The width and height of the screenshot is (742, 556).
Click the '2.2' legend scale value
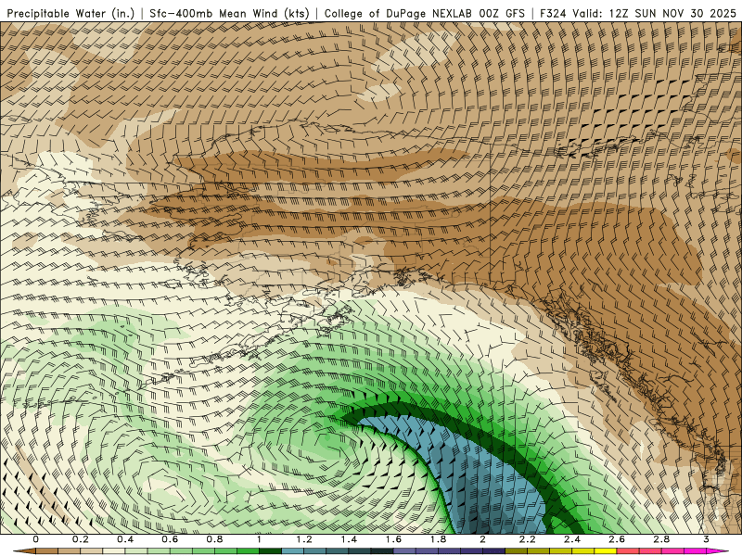click(x=528, y=539)
